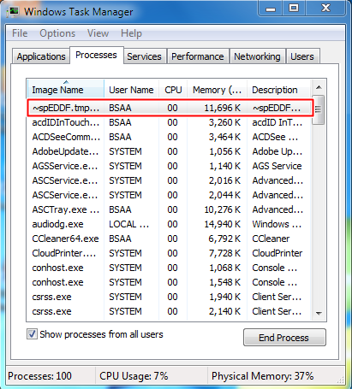
Task: Switch to the Performance tab
Action: point(198,56)
